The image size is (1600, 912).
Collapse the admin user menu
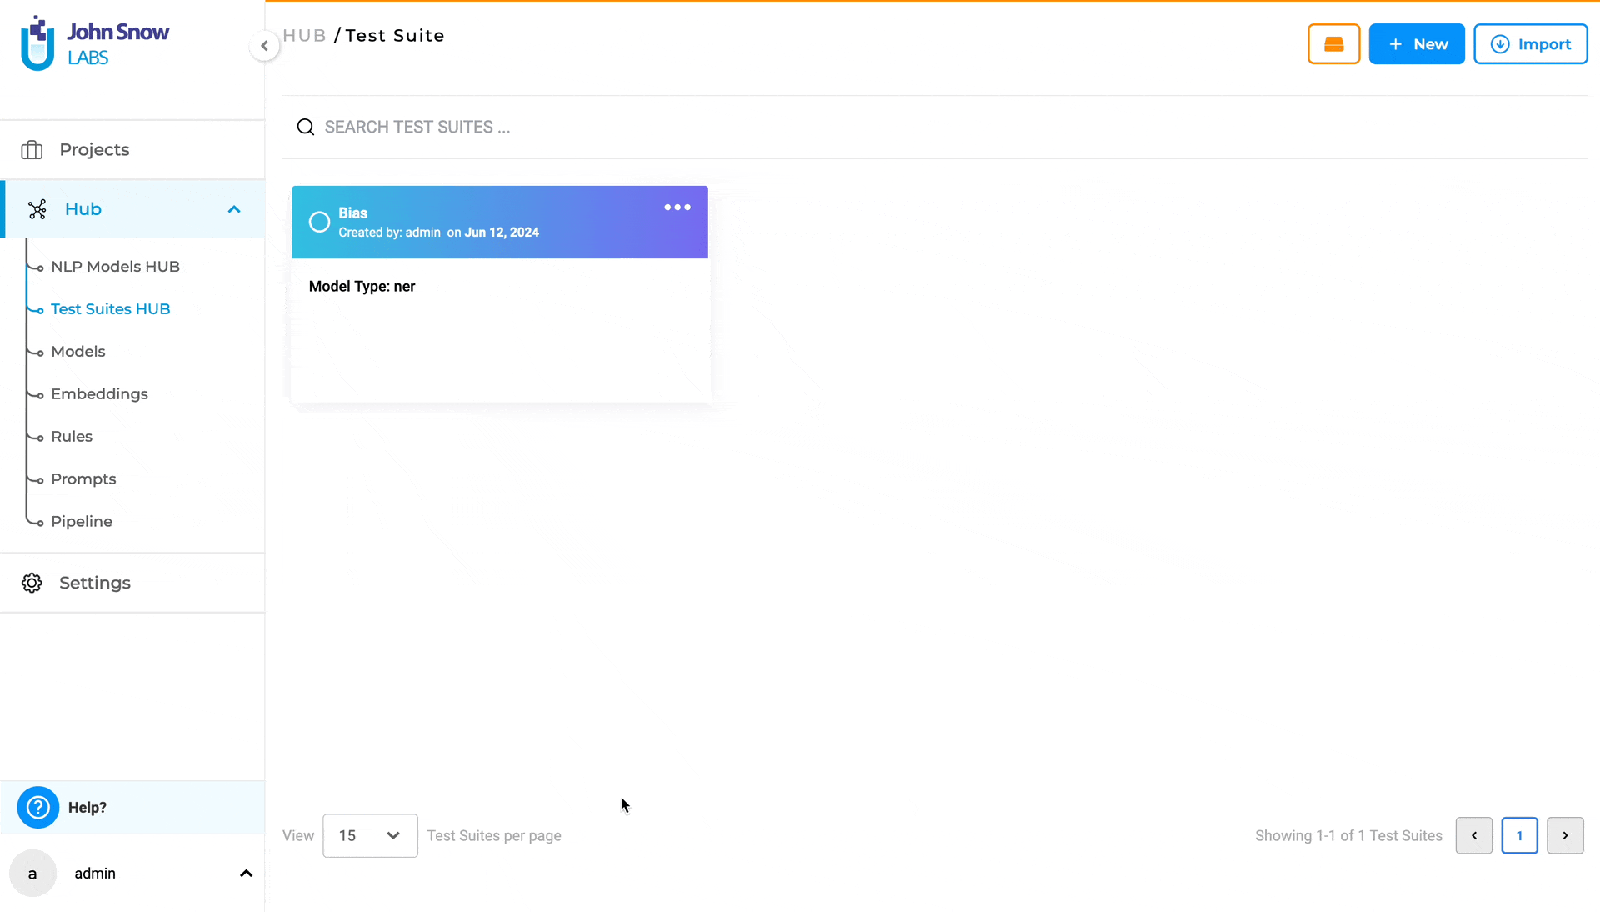click(245, 874)
